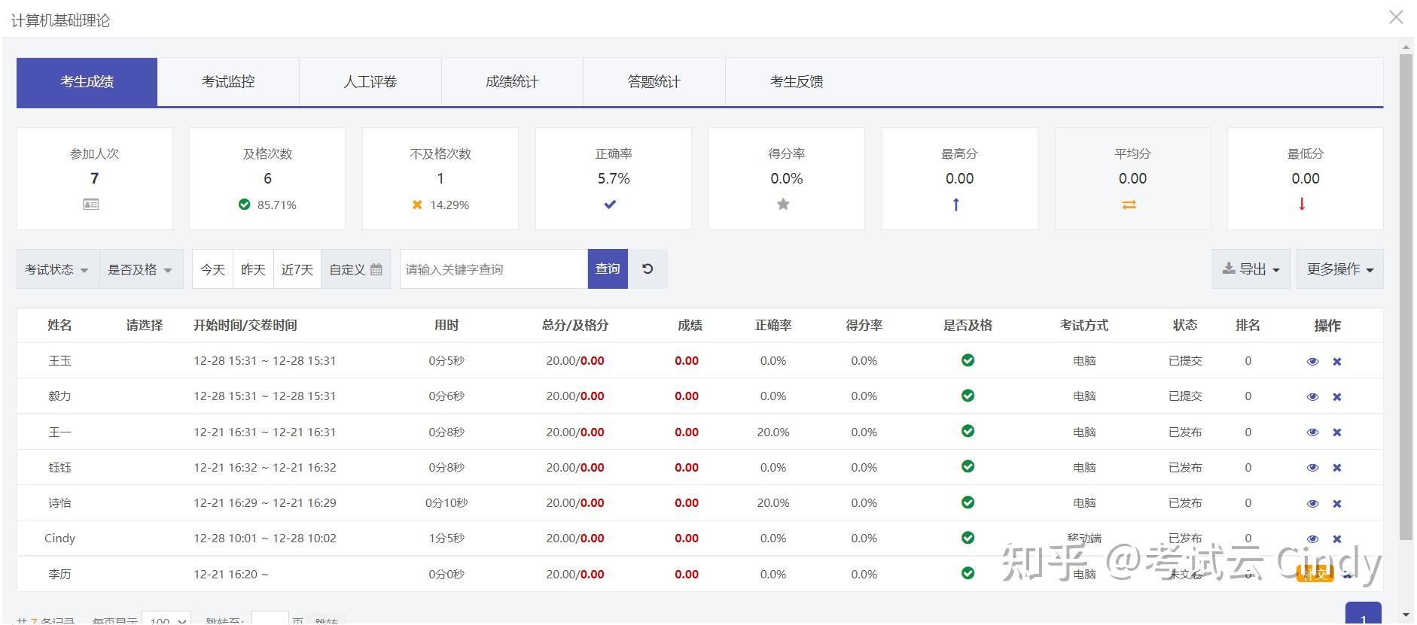Viewport: 1417px width, 625px height.
Task: Open the 考试状态 filter dropdown
Action: [x=57, y=269]
